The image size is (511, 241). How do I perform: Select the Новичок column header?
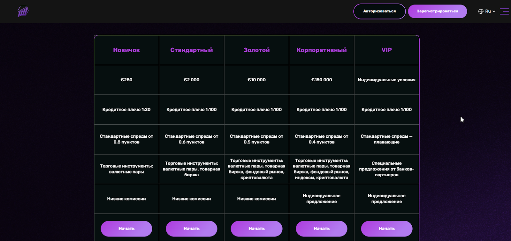click(x=126, y=50)
